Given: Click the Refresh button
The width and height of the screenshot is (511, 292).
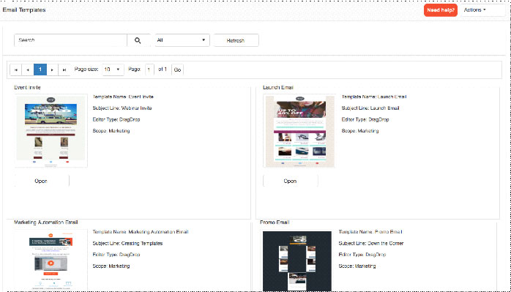Looking at the screenshot, I should [236, 40].
